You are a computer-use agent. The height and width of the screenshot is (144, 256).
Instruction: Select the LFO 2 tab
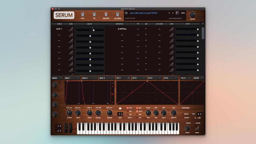139,78
